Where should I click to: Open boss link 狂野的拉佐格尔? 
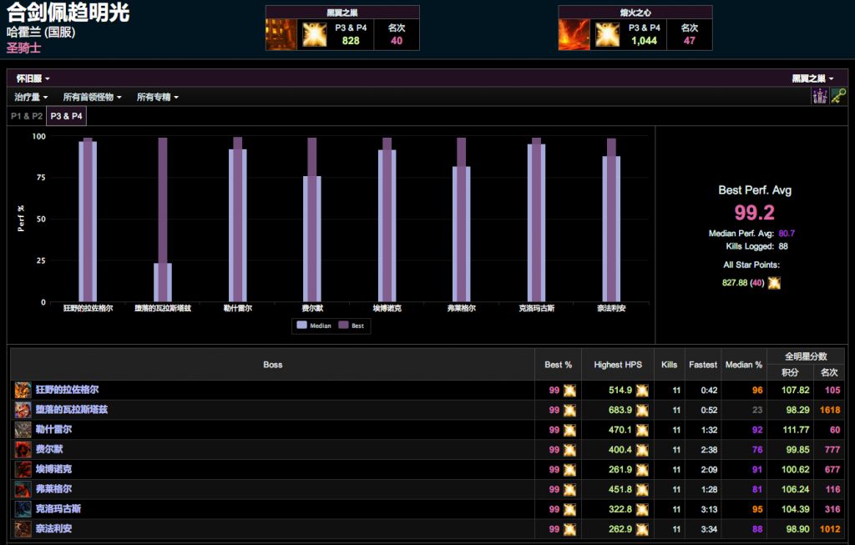68,390
